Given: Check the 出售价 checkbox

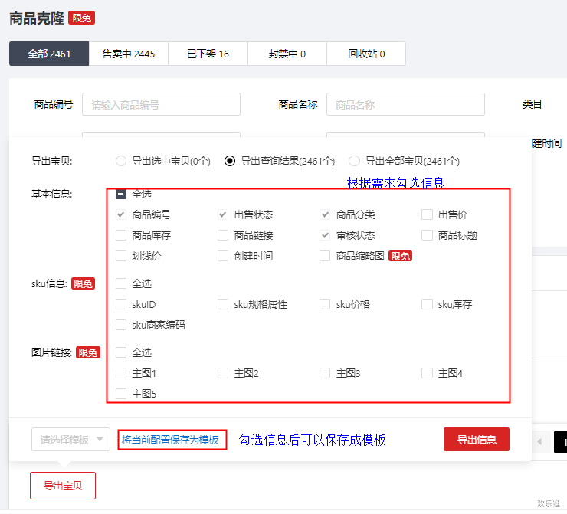Looking at the screenshot, I should tap(427, 214).
